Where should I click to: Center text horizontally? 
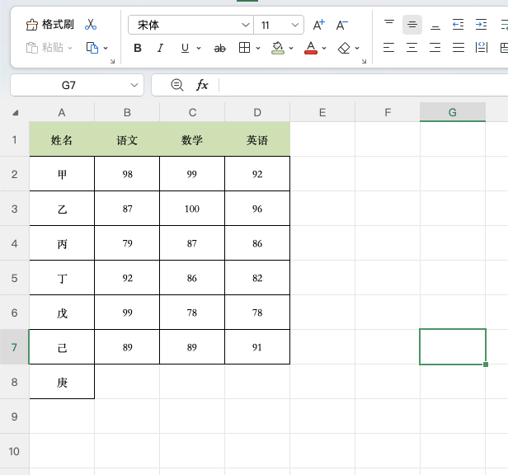[412, 48]
